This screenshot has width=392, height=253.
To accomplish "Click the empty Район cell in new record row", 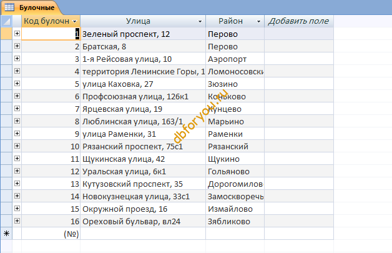I will [x=235, y=234].
